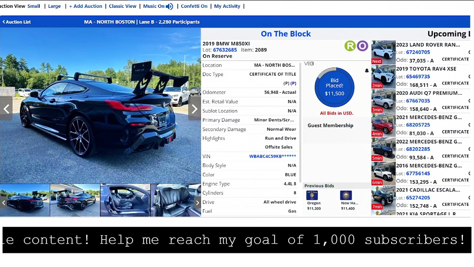
Task: Open lot 68205725 Mercedes-Benz link
Action: pyautogui.click(x=418, y=125)
